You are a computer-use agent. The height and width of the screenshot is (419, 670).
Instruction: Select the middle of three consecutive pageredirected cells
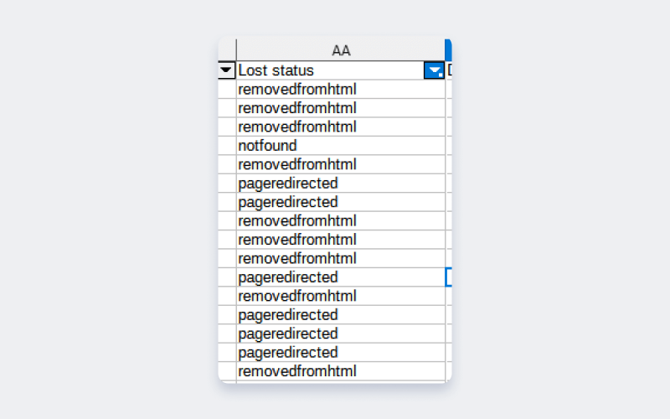click(341, 334)
